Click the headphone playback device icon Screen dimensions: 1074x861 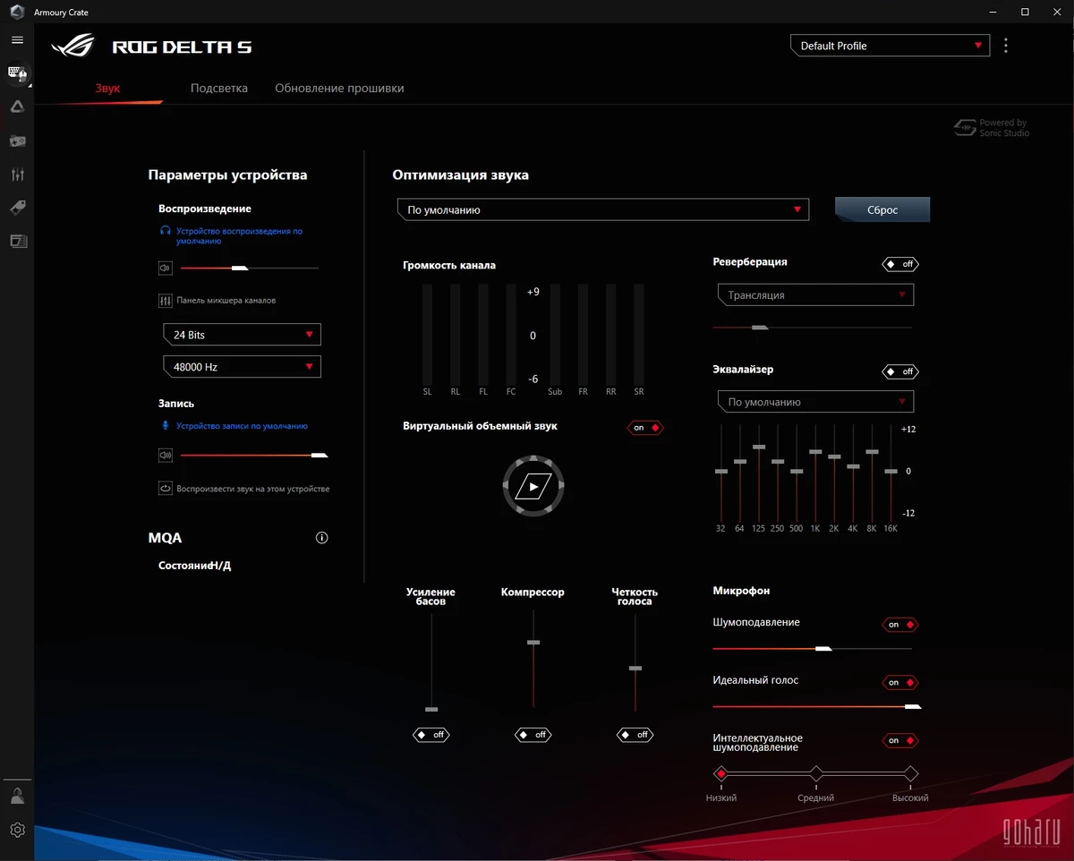pos(165,231)
